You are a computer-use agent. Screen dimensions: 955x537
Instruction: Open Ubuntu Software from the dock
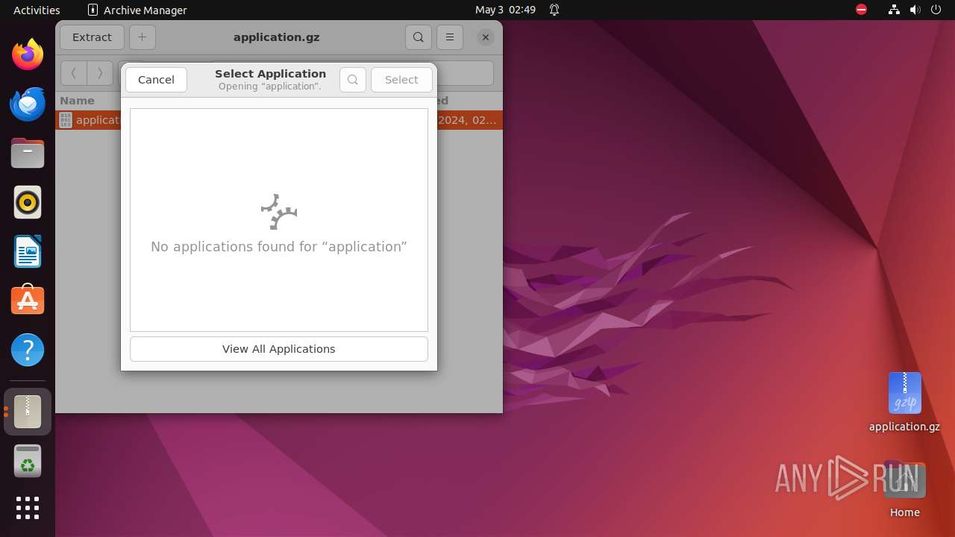coord(28,301)
